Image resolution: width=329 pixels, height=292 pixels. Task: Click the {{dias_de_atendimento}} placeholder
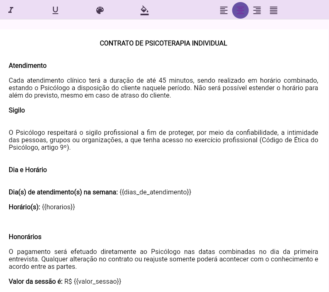coord(155,192)
